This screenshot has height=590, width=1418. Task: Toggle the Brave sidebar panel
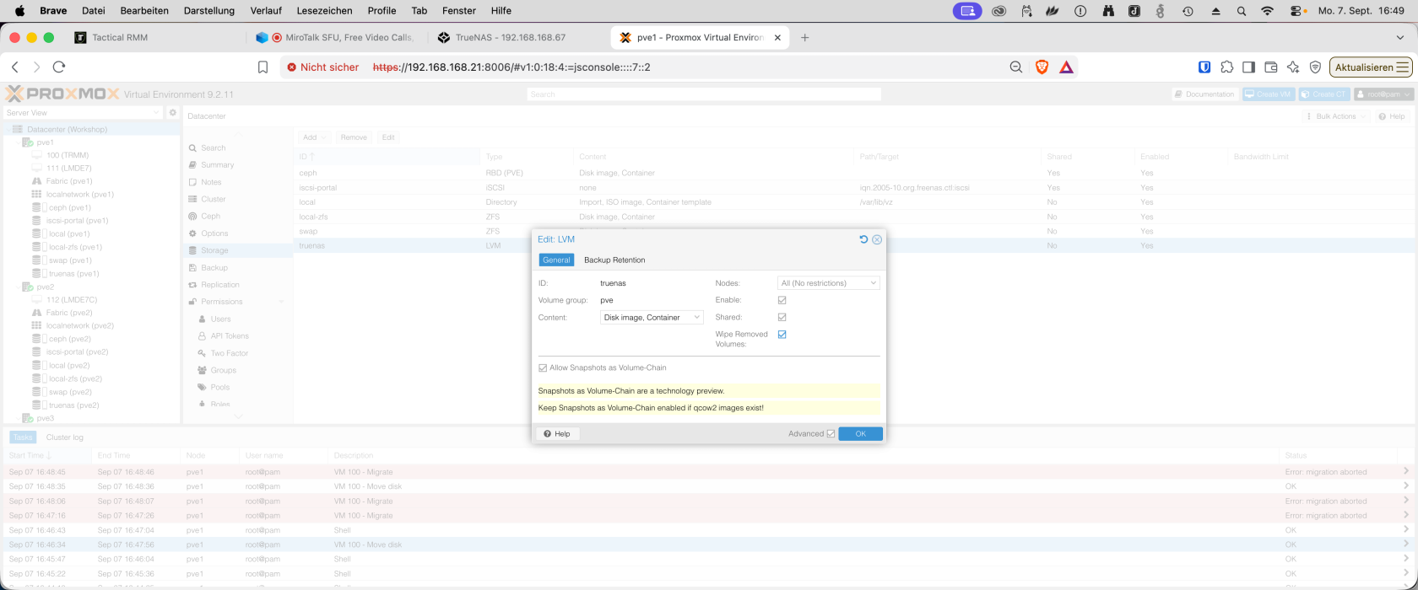coord(1248,67)
